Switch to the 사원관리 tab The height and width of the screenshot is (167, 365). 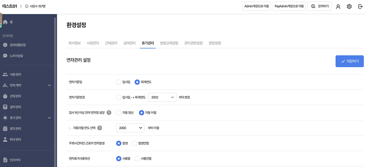[93, 43]
